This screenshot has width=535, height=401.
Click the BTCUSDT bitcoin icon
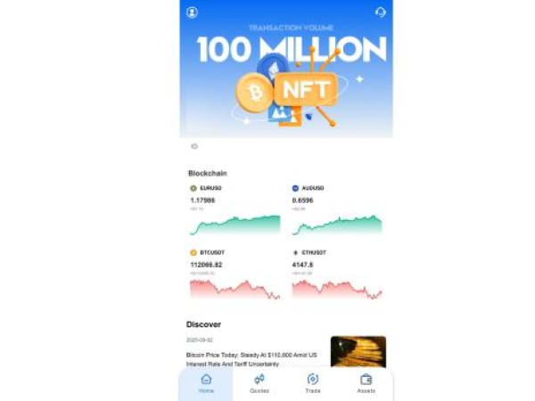click(x=193, y=253)
